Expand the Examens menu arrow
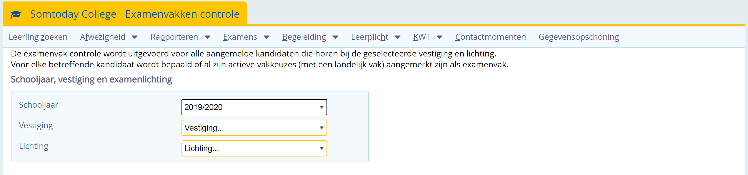The width and height of the screenshot is (748, 175). [266, 37]
